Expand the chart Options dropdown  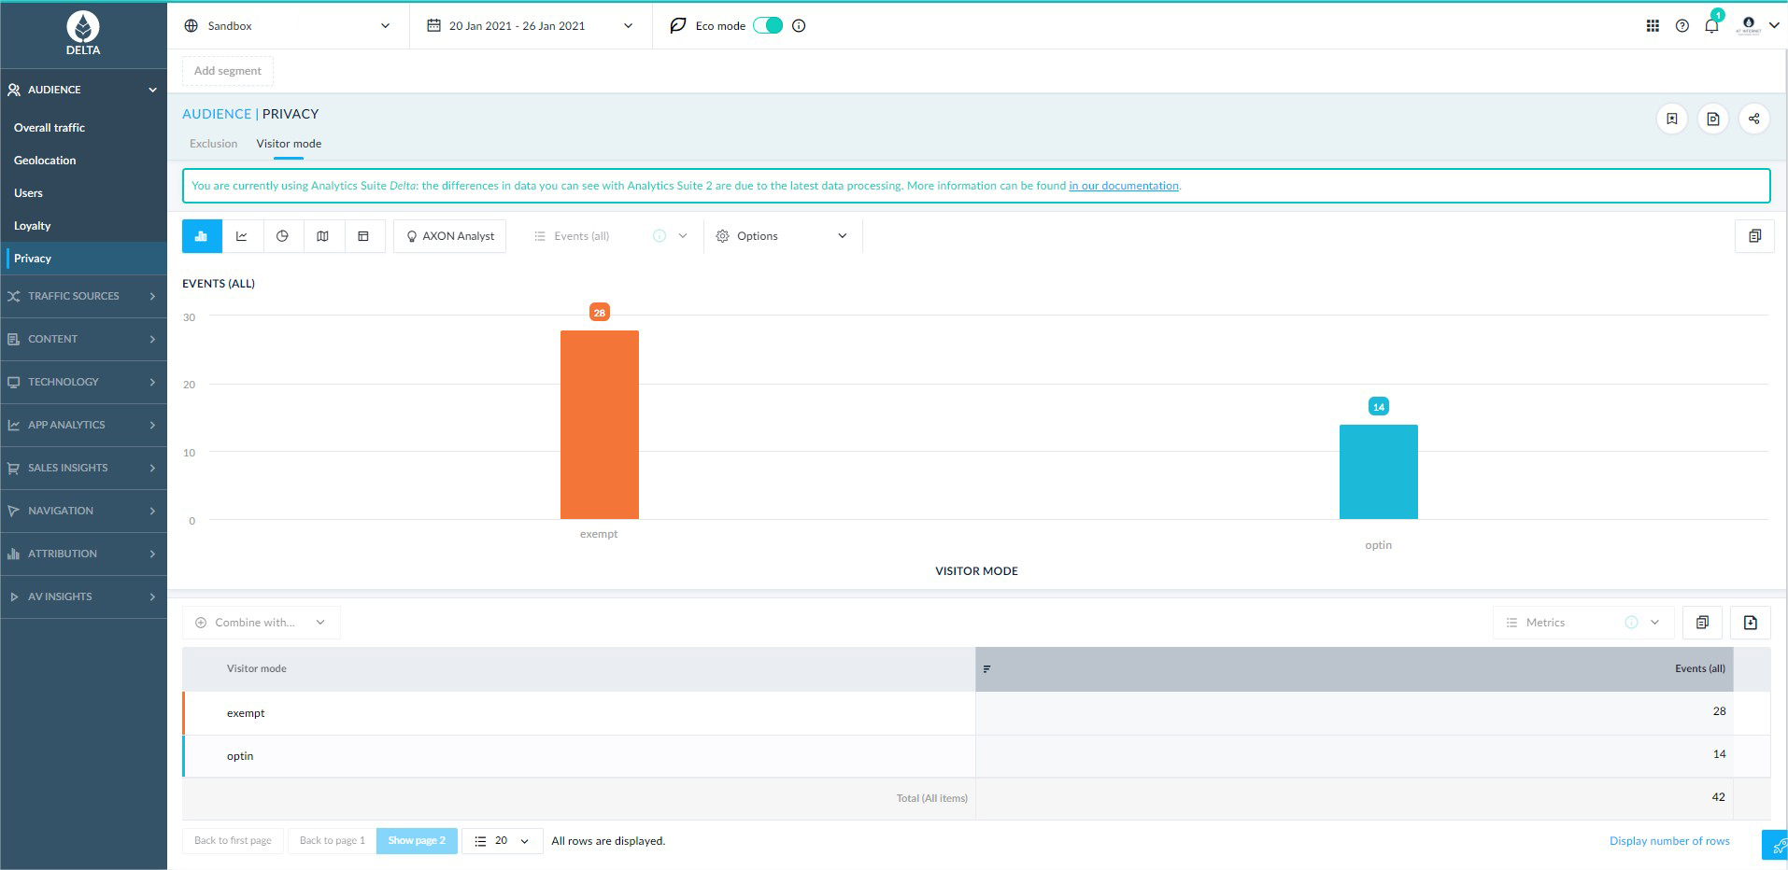point(781,236)
